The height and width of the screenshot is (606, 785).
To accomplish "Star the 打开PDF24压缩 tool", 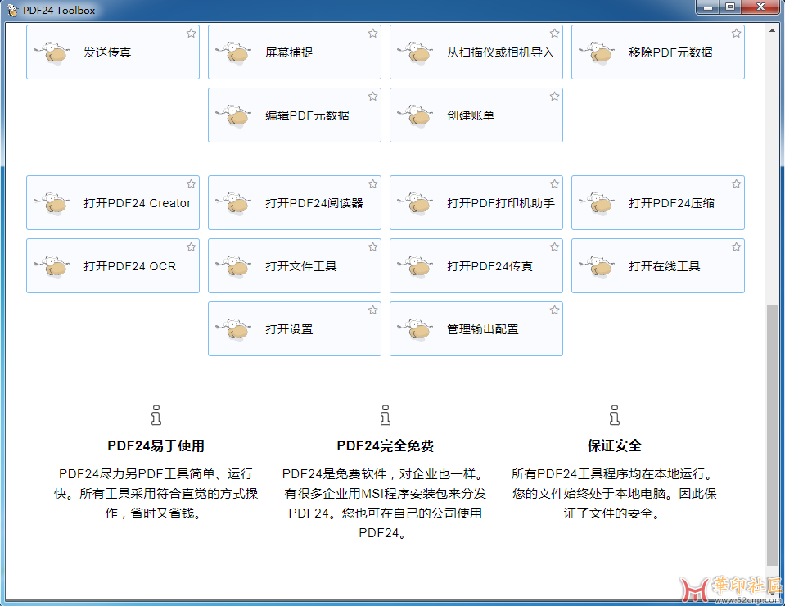I will coord(737,184).
